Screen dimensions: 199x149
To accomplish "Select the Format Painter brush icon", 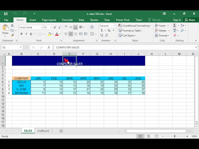I will tap(12, 36).
